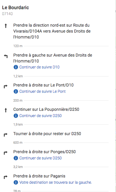This screenshot has width=116, height=192.
Task: Click the info icon next to Continuer de suivre Le Pont
Action: coord(16,91)
